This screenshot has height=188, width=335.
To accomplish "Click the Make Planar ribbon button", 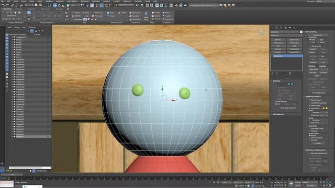I will pyautogui.click(x=146, y=16).
